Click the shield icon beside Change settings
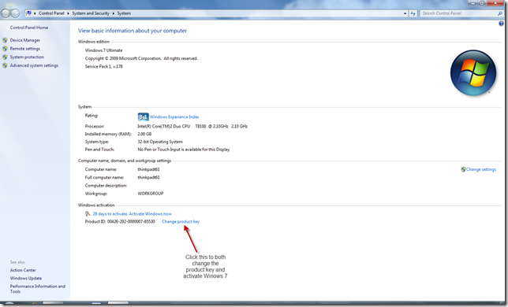This screenshot has height=307, width=508. (x=463, y=169)
